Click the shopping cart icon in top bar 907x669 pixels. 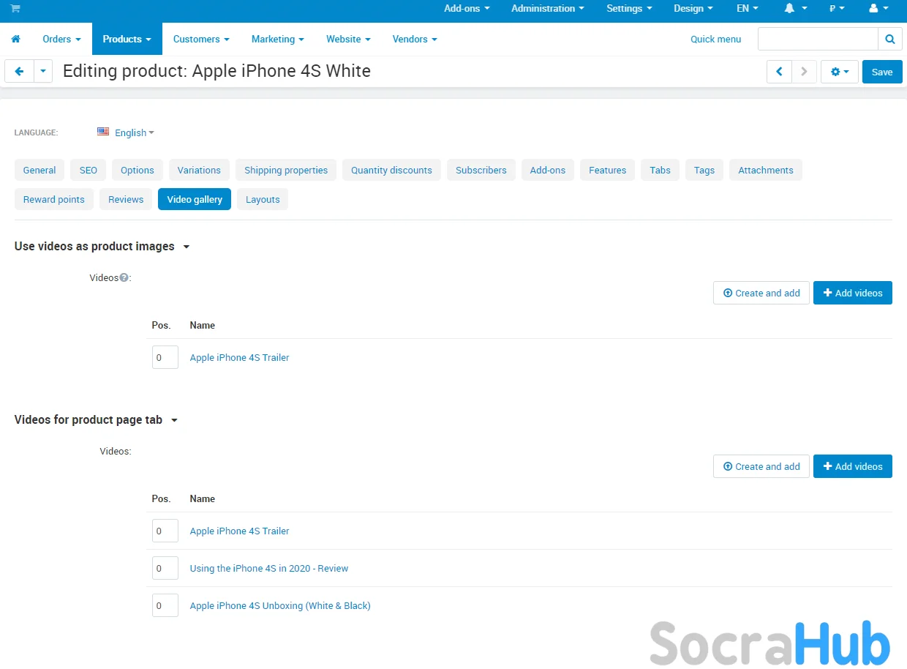click(15, 9)
